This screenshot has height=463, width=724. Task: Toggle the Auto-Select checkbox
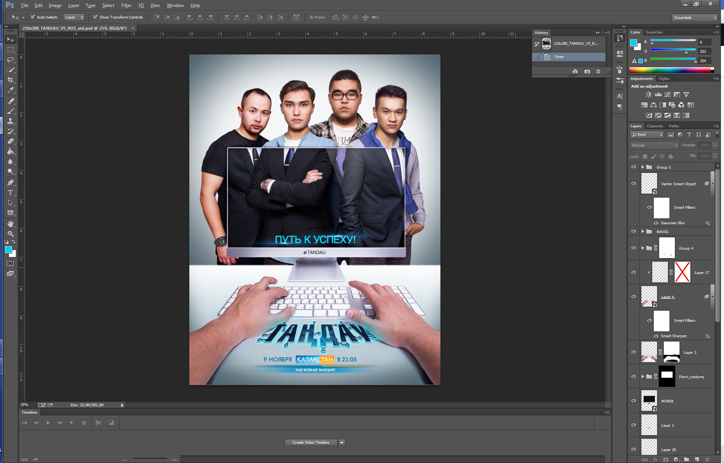coord(33,17)
